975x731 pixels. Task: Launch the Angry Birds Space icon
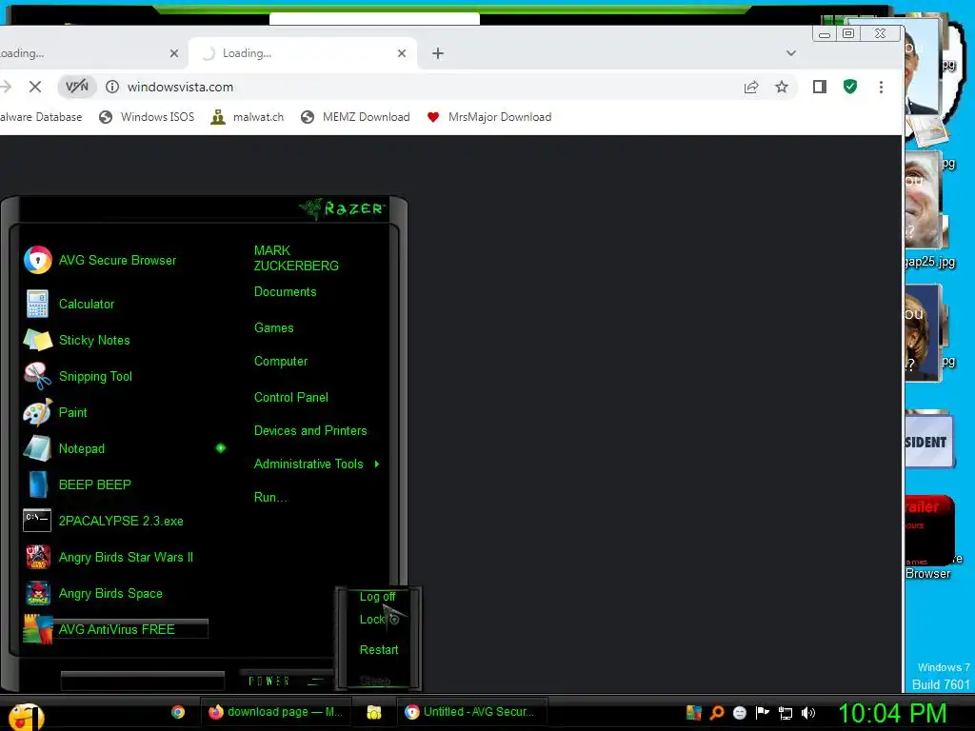click(x=37, y=593)
